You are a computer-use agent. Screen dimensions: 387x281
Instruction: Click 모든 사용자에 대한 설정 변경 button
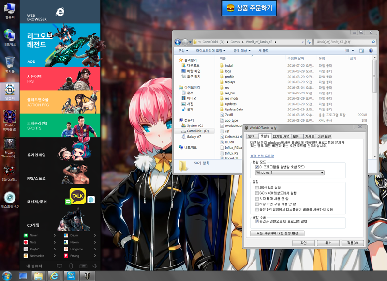tap(277, 234)
